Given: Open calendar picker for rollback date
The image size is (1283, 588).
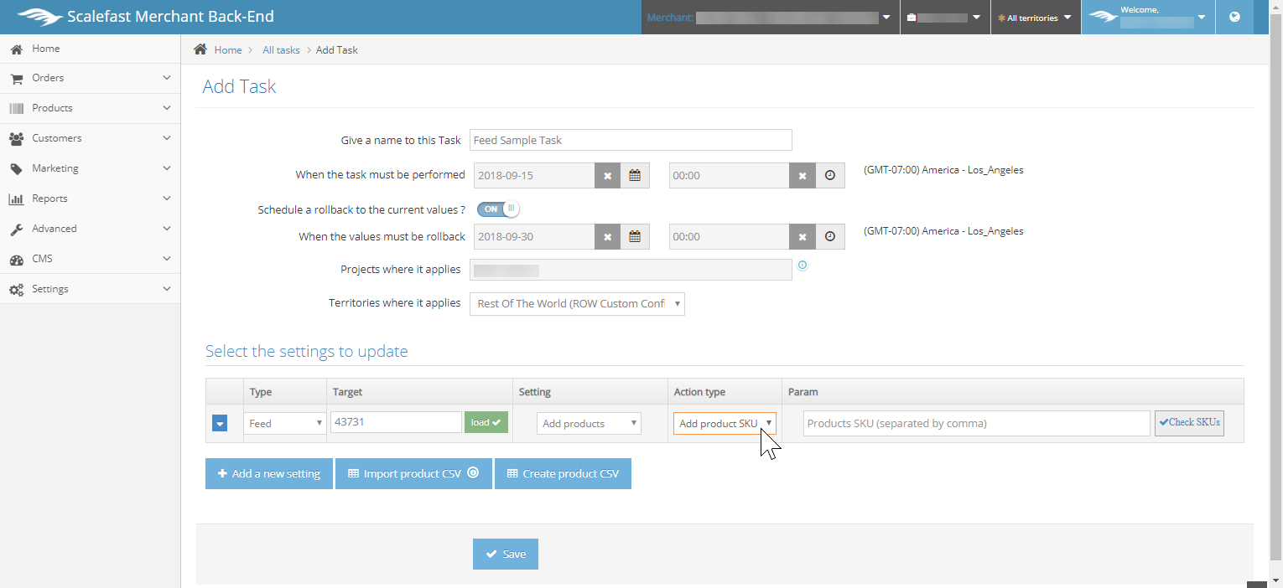Looking at the screenshot, I should [x=635, y=237].
